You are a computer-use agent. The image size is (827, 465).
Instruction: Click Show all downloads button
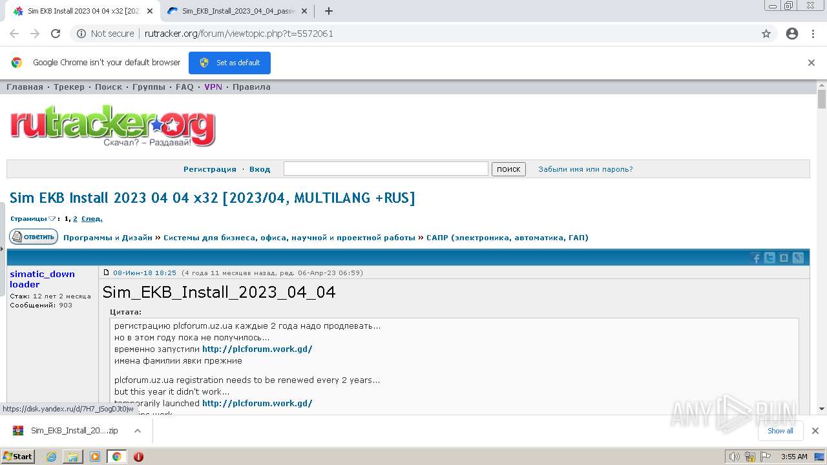click(780, 431)
